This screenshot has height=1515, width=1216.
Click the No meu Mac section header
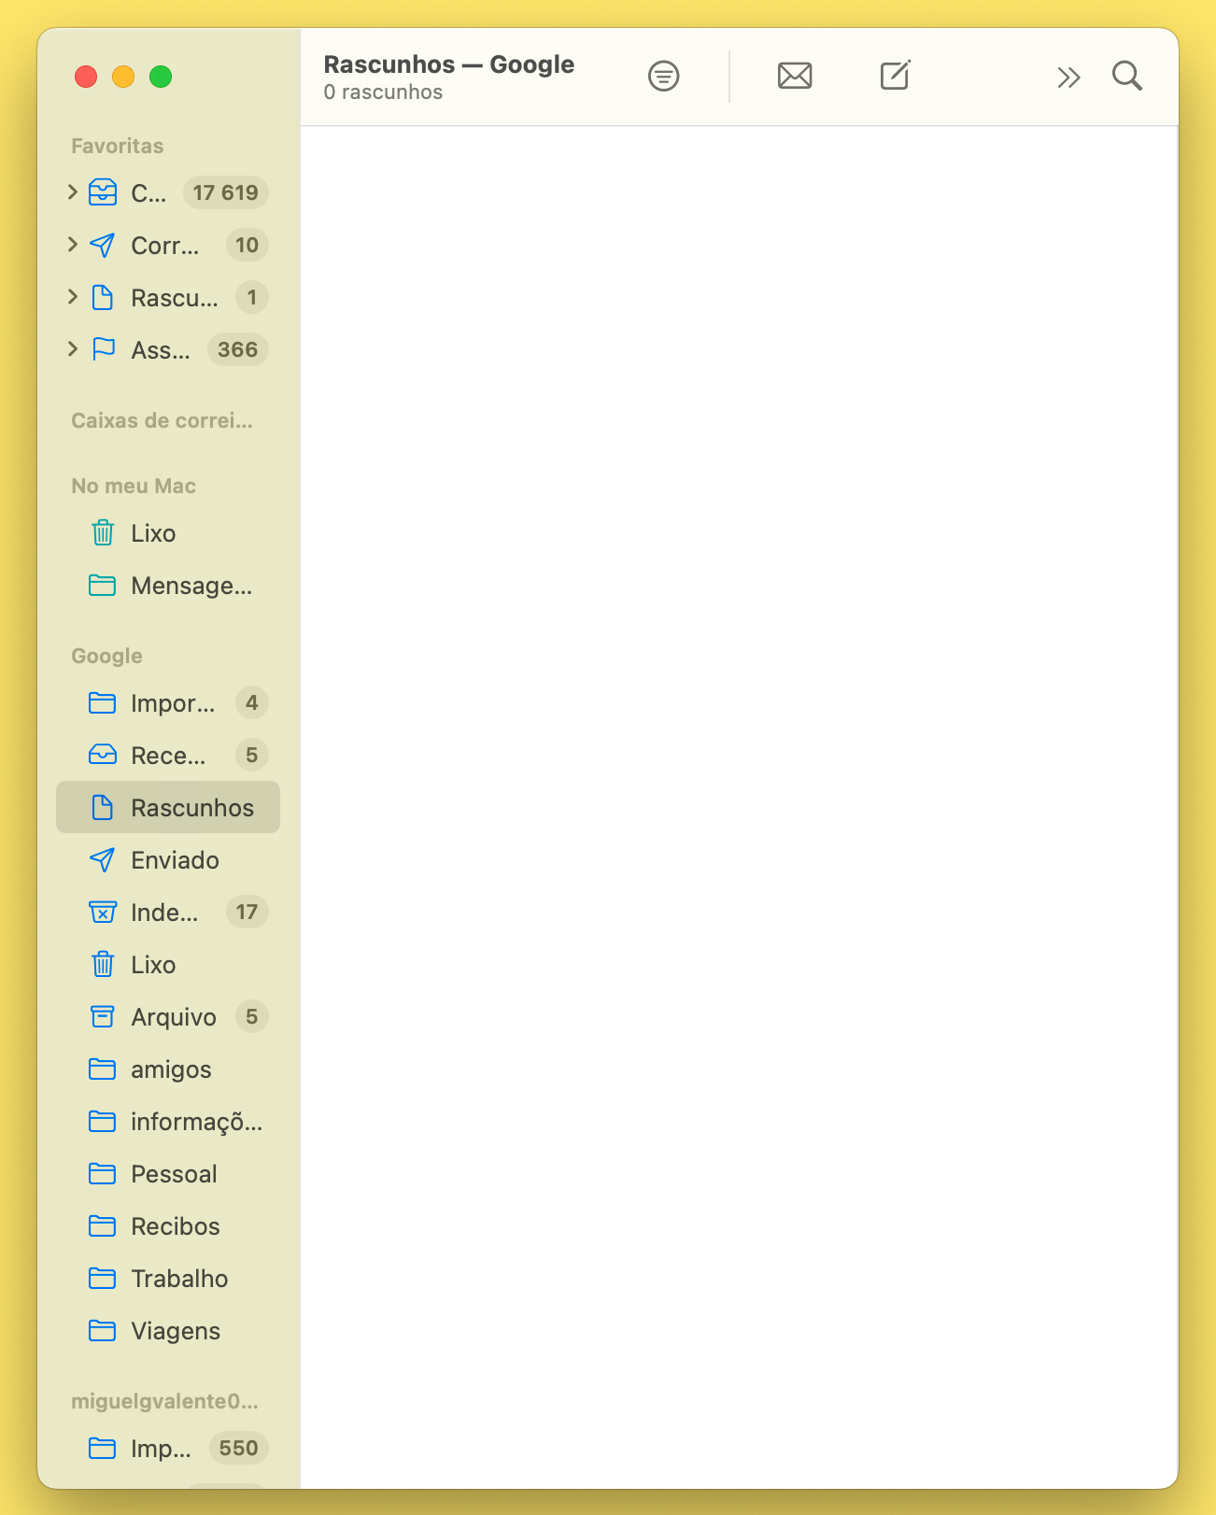[x=134, y=486]
